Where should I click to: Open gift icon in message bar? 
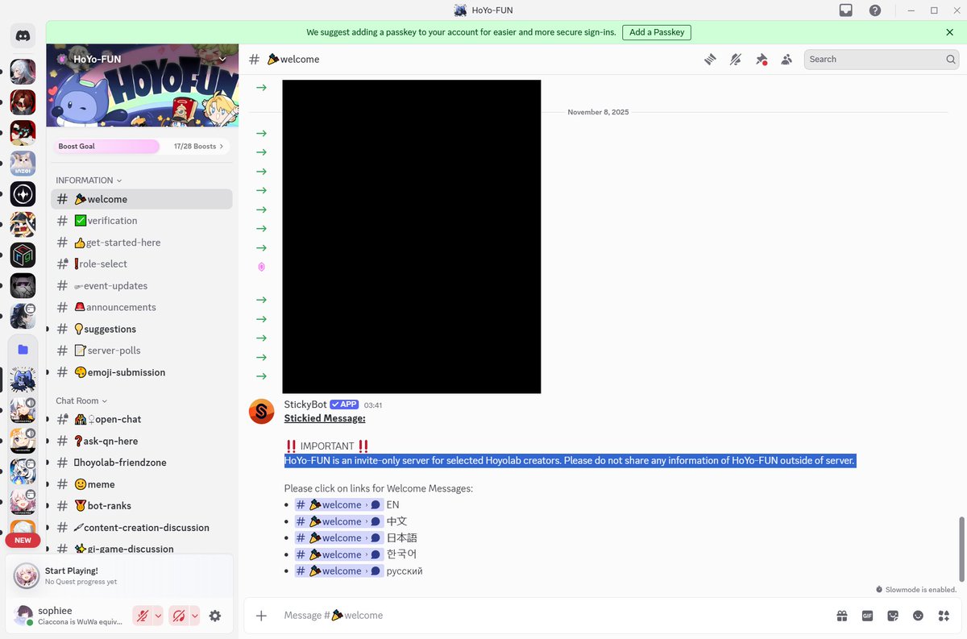(841, 616)
